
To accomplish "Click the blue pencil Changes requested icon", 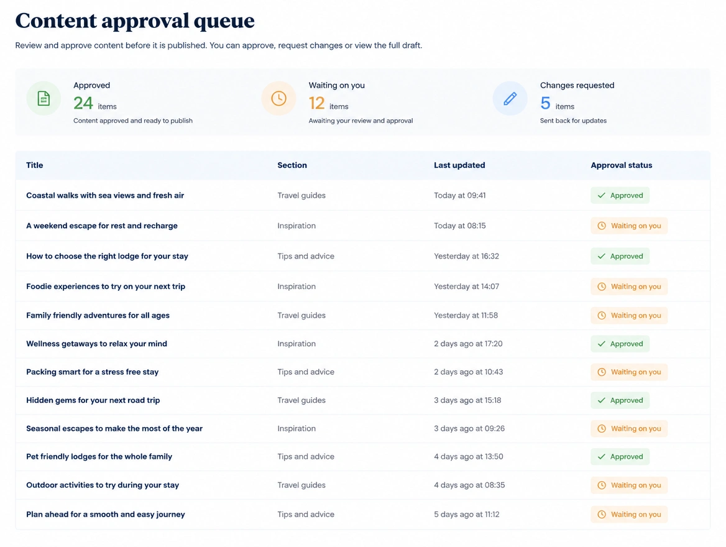I will click(510, 99).
